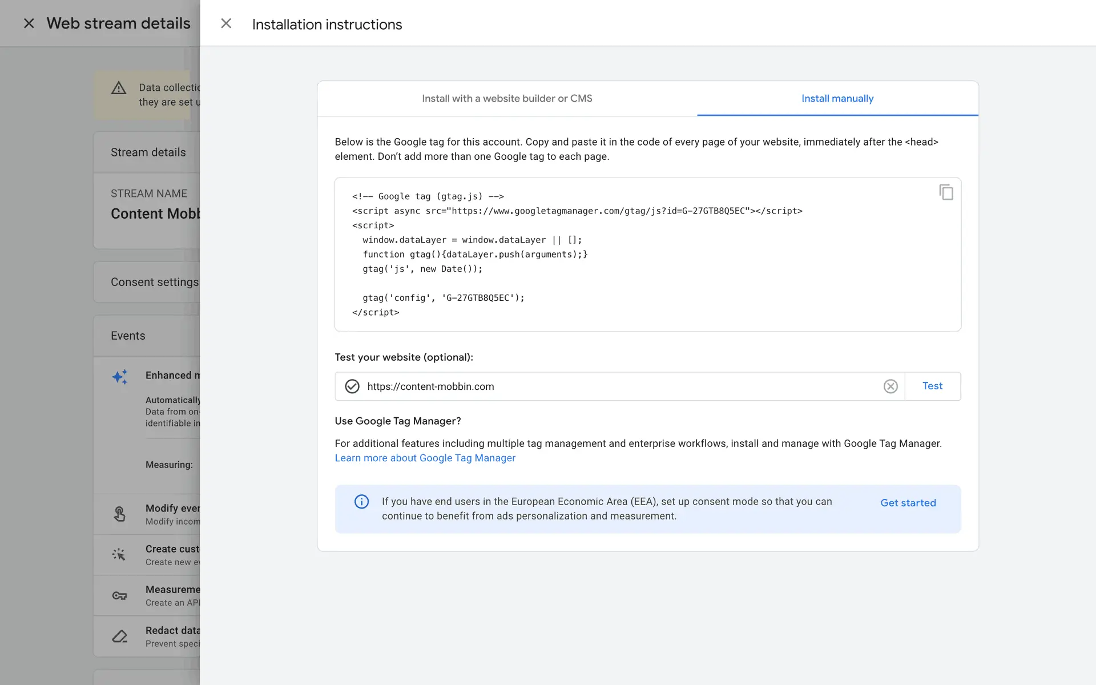Close the Web stream details panel
Image resolution: width=1096 pixels, height=685 pixels.
click(29, 23)
